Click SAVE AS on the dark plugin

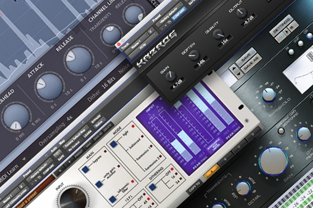pyautogui.click(x=252, y=63)
